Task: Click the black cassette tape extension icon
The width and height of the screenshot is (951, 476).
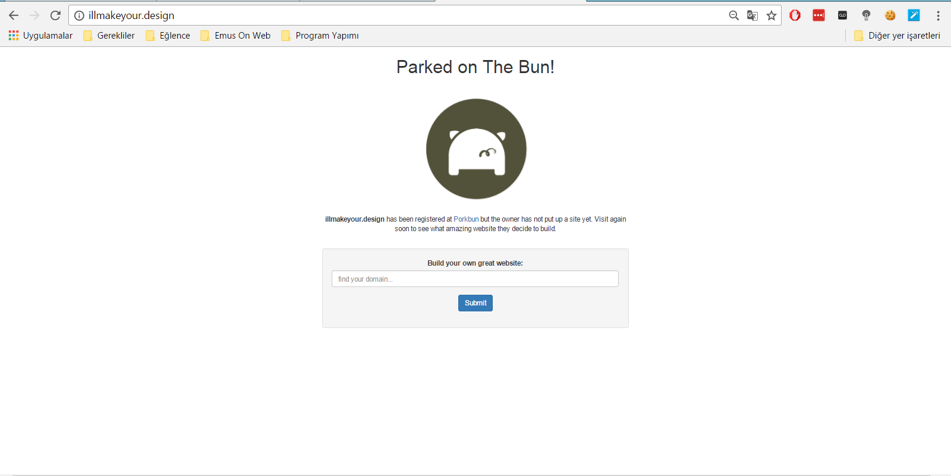Action: pyautogui.click(x=842, y=15)
